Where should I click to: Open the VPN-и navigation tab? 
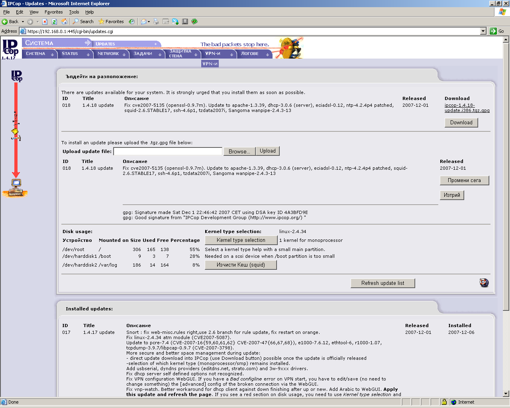[219, 54]
